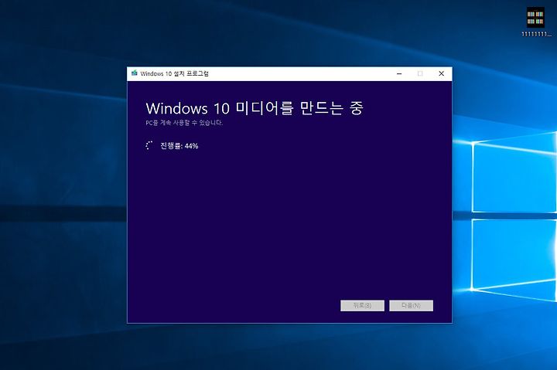
Task: Close the Windows 10 setup window
Action: (441, 73)
